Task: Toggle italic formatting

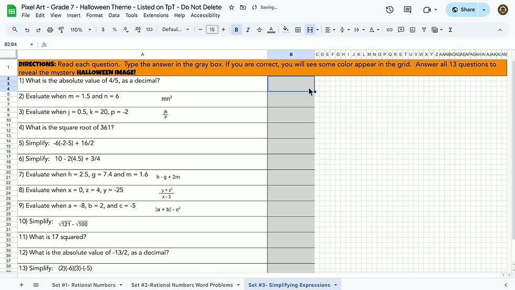Action: (x=248, y=29)
